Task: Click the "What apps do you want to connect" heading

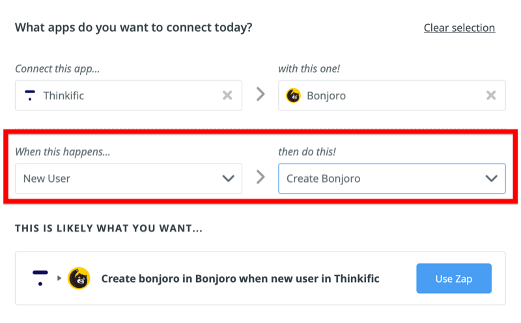Action: 134,27
